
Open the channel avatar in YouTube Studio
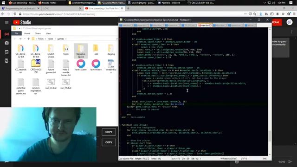click(290, 22)
